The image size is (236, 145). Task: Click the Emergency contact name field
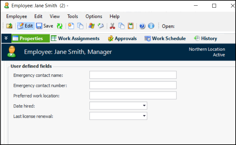click(x=133, y=75)
